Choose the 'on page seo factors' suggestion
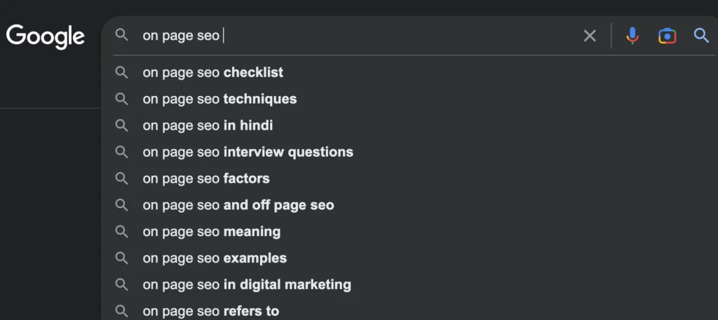The image size is (718, 320). [206, 179]
